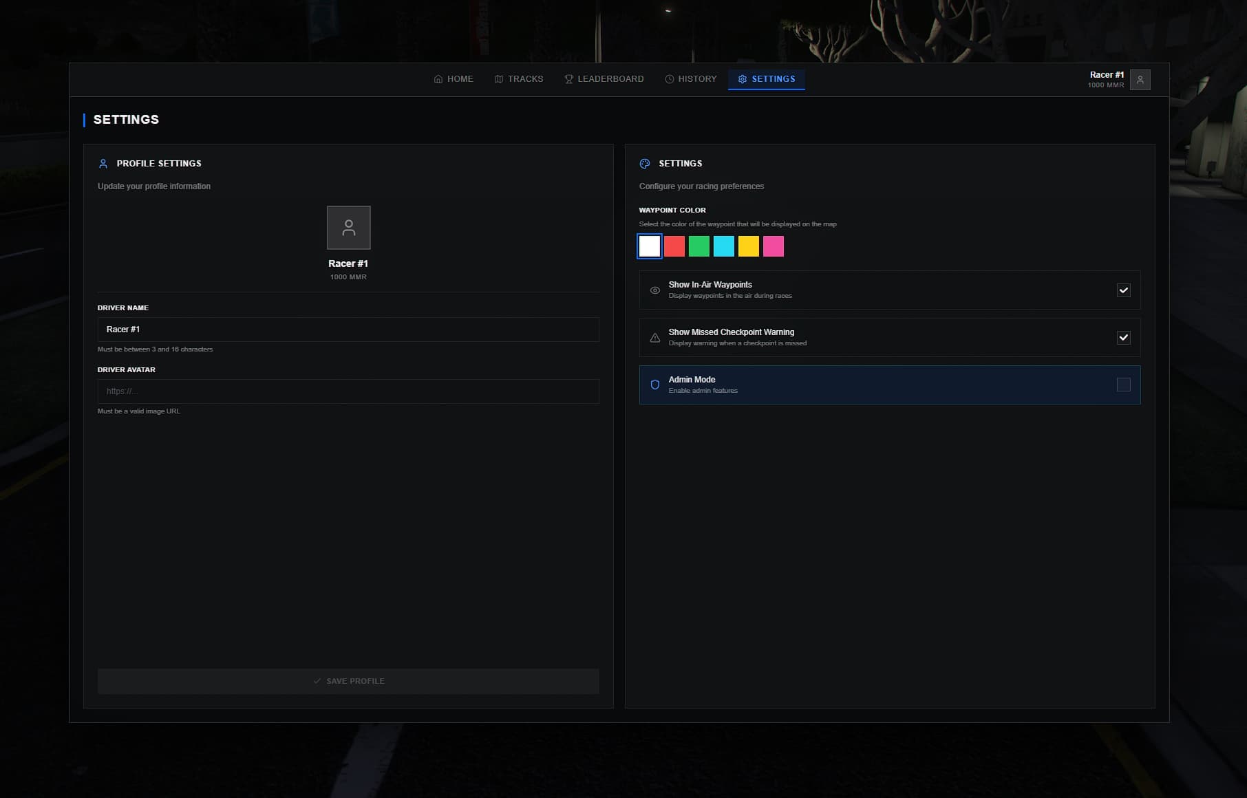The image size is (1247, 798).
Task: Disable the Show In-Air Waypoints checkbox
Action: pos(1123,290)
